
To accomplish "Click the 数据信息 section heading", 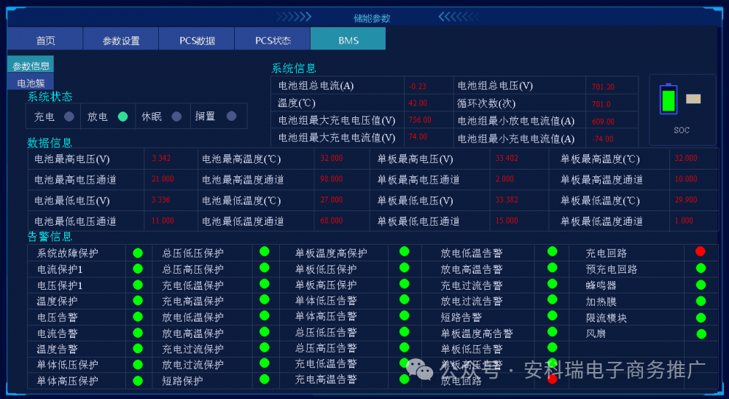I will pyautogui.click(x=50, y=143).
